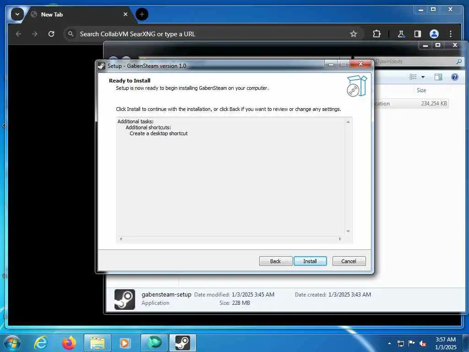This screenshot has height=352, width=469.
Task: Click the Explorer search magnifier icon
Action: (459, 61)
